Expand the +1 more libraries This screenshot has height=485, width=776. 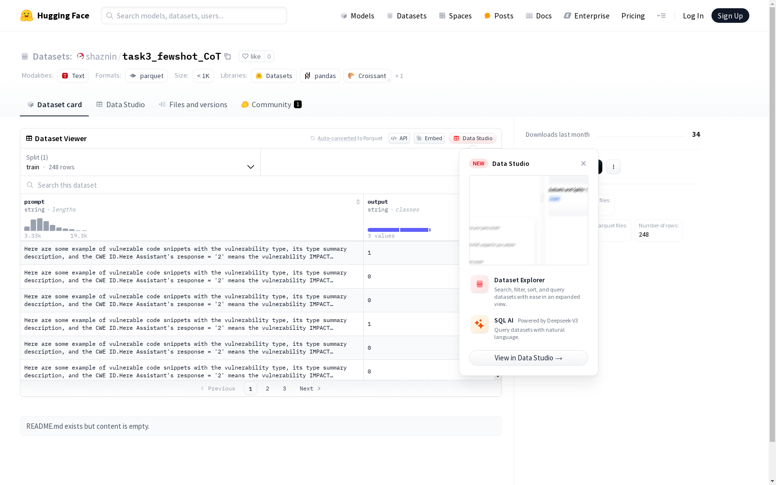[399, 76]
